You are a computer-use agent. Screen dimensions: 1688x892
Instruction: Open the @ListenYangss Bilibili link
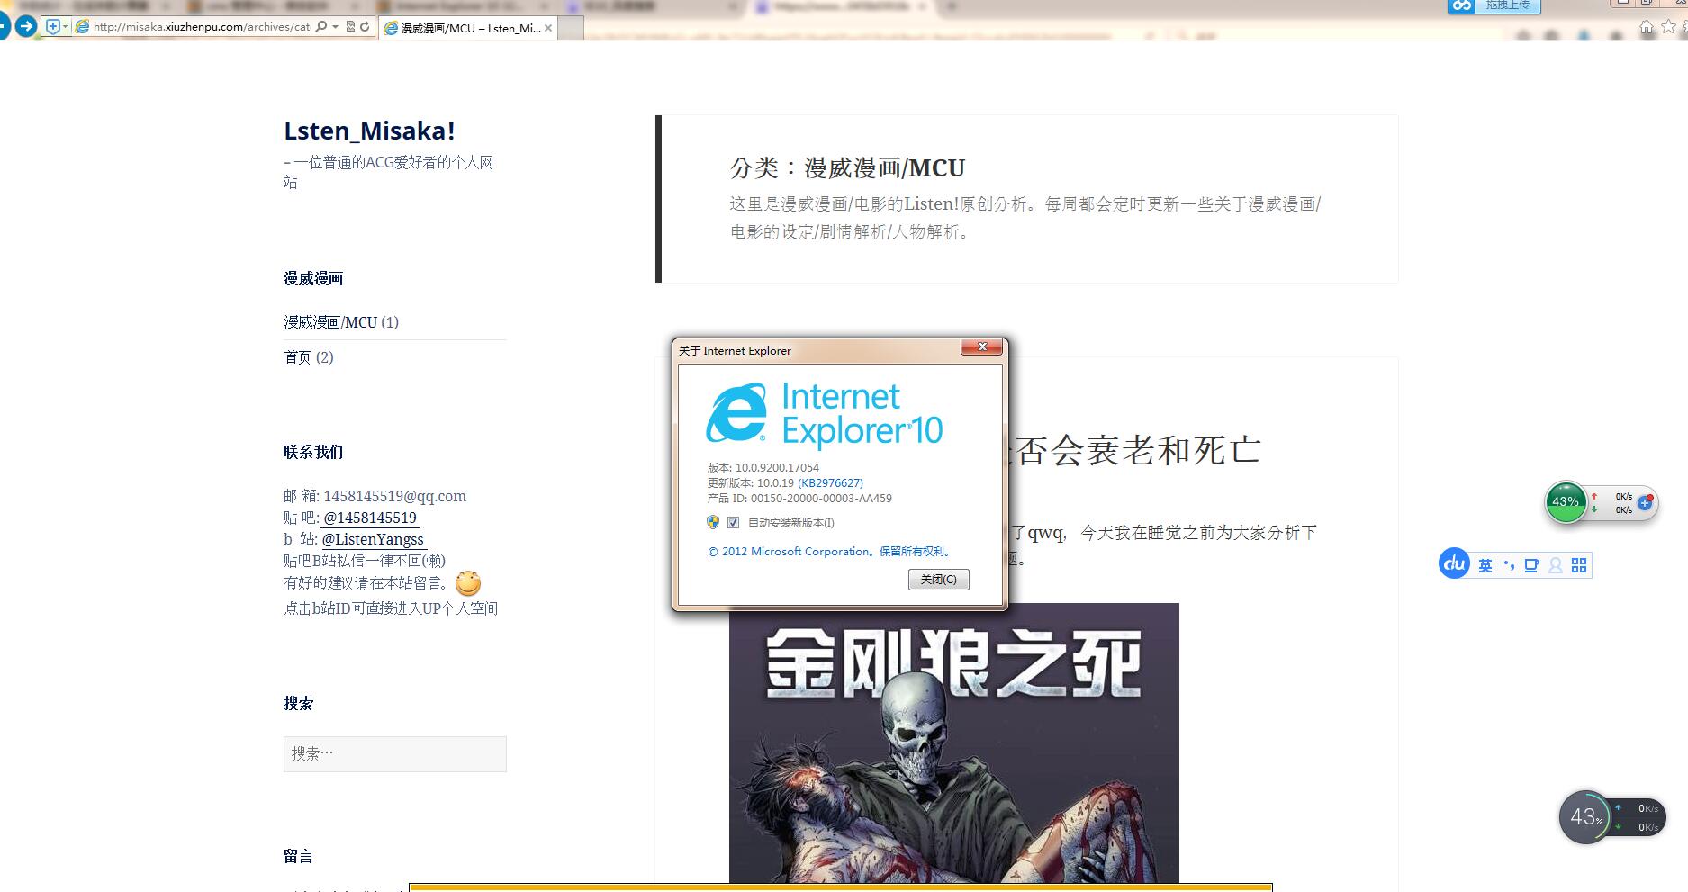tap(373, 539)
